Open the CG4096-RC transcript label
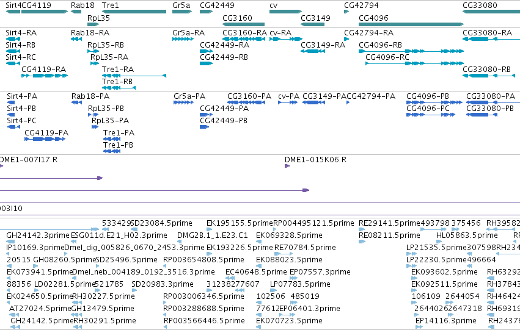This screenshot has height=330, width=520. 387,57
